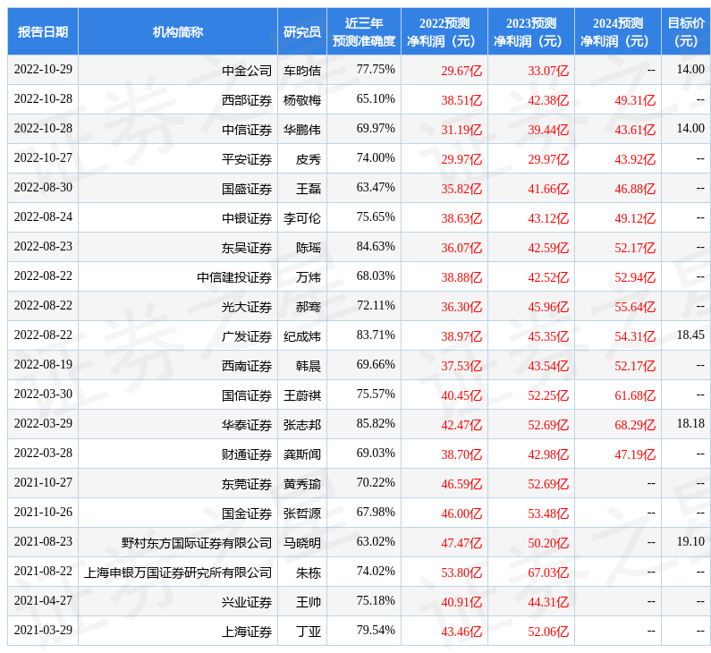Select institution name 财通证券

(x=247, y=454)
